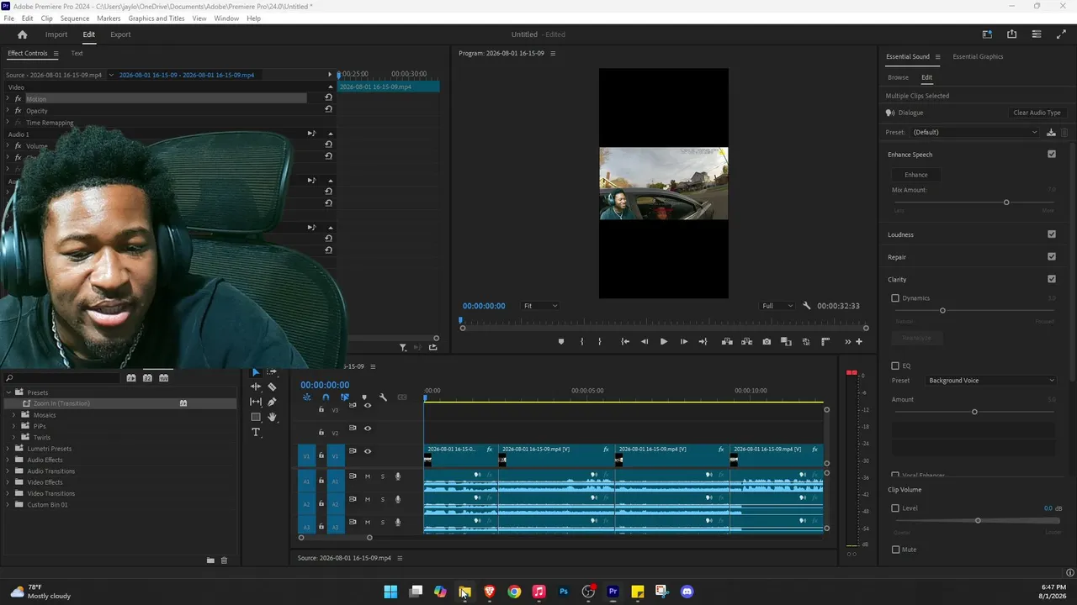Mute the A1 audio track
Image resolution: width=1077 pixels, height=605 pixels.
(367, 476)
